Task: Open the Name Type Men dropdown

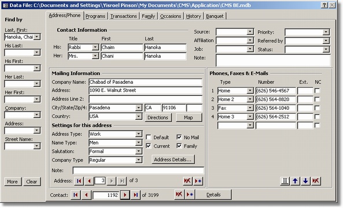Action: 138,143
